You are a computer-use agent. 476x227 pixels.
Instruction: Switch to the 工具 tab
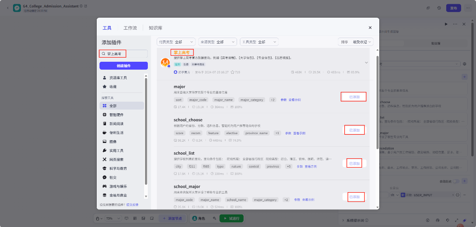click(107, 28)
